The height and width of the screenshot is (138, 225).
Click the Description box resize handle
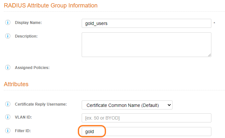pyautogui.click(x=209, y=55)
